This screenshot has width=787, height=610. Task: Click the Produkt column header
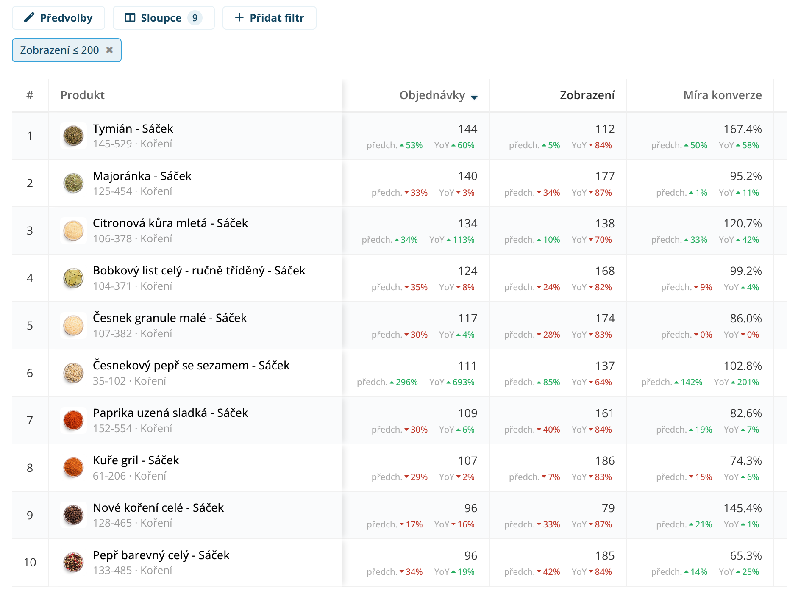pos(82,95)
